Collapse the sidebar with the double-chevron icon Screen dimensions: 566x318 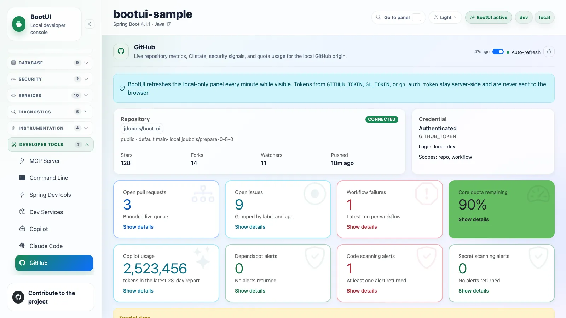[89, 24]
